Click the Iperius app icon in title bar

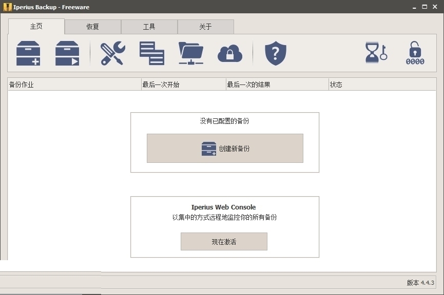(7, 7)
